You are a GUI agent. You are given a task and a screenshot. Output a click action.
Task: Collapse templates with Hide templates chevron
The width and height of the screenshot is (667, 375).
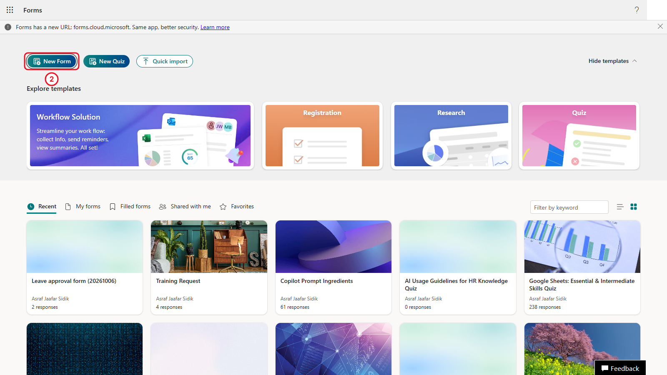(612, 61)
